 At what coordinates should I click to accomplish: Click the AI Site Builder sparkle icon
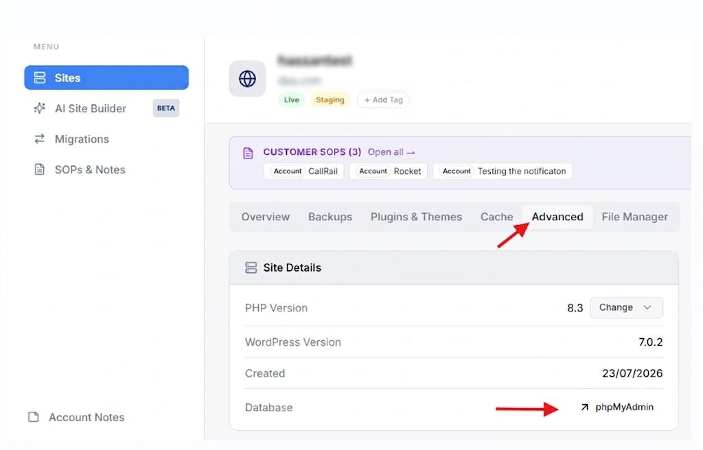[39, 108]
